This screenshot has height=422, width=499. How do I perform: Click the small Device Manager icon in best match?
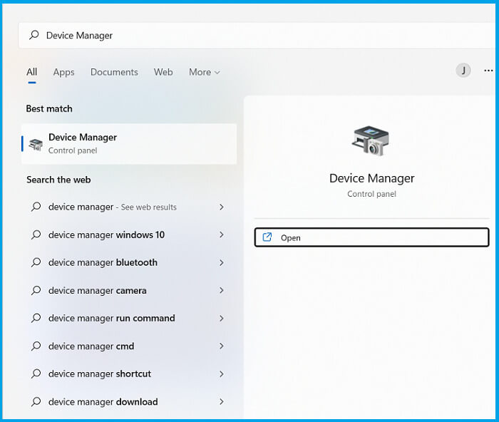click(x=36, y=145)
